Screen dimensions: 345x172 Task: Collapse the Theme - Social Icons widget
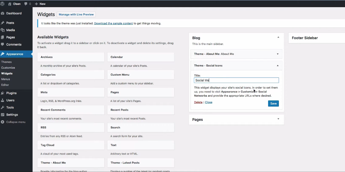(278, 65)
